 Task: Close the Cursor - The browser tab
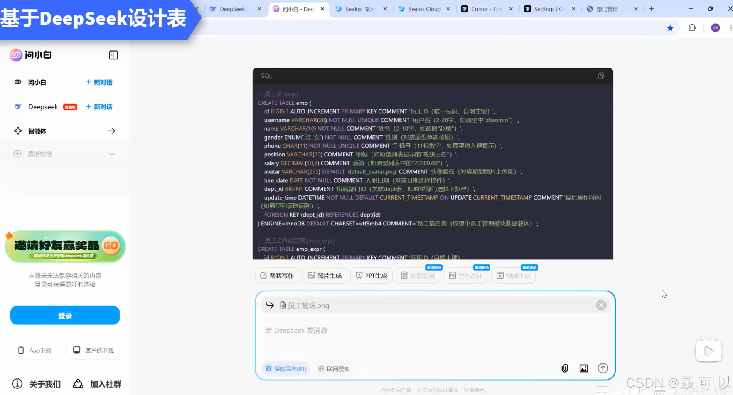pyautogui.click(x=511, y=9)
